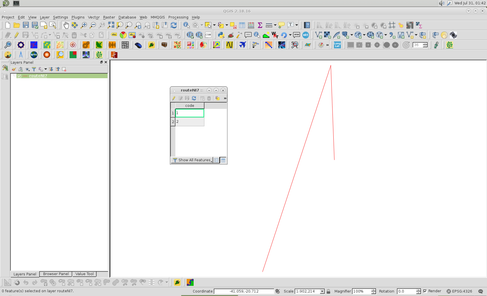Open the Scale combo box dropdown
The image size is (487, 296).
pyautogui.click(x=322, y=291)
